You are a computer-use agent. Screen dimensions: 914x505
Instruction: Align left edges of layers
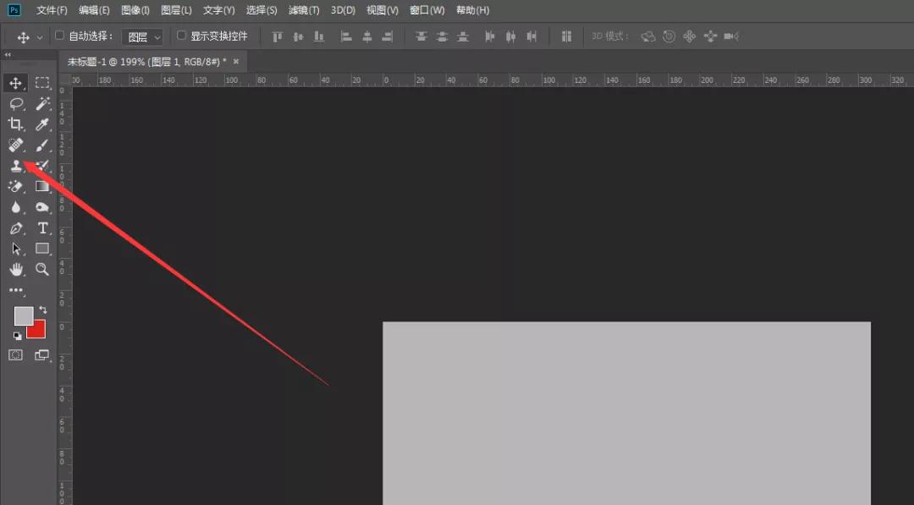(346, 36)
